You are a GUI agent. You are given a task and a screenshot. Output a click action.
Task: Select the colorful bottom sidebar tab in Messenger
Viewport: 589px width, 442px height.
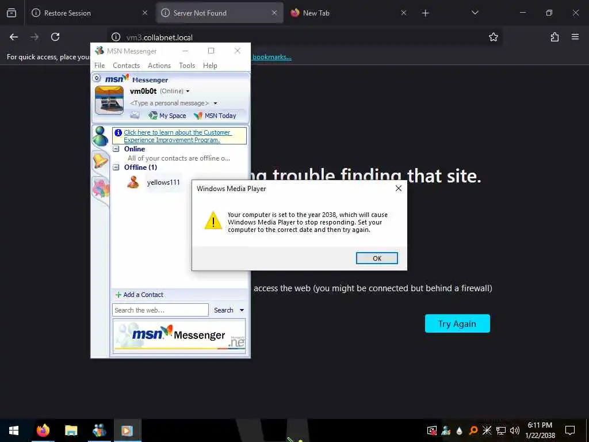[x=101, y=189]
